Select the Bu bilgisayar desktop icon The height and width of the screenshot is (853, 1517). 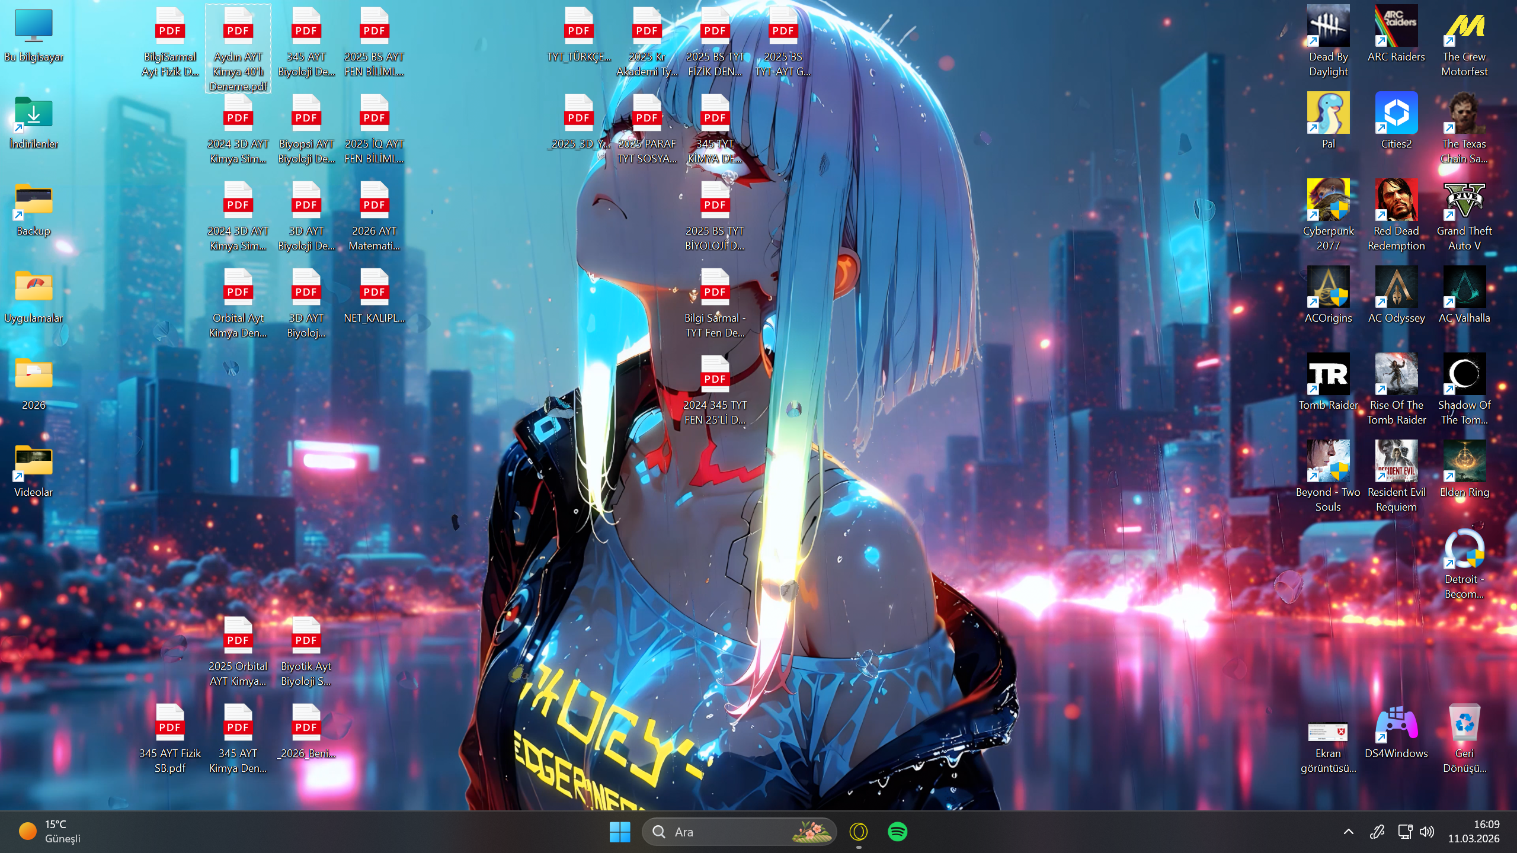pyautogui.click(x=34, y=34)
